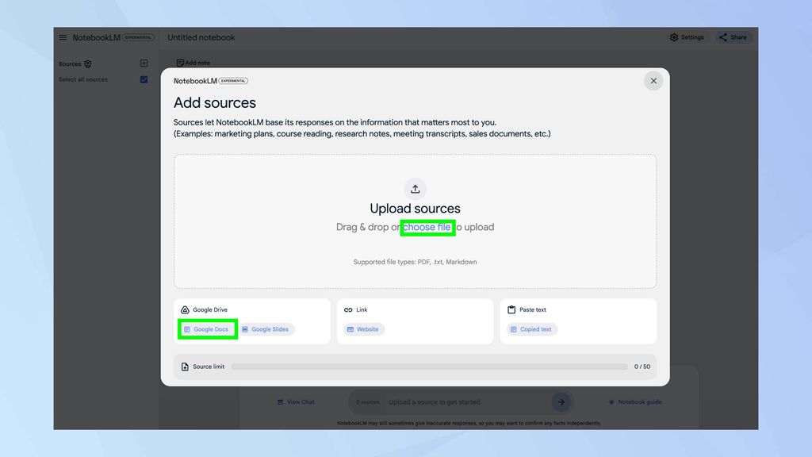Click the circular arrow submit icon in chat bar
Image resolution: width=812 pixels, height=457 pixels.
point(561,402)
